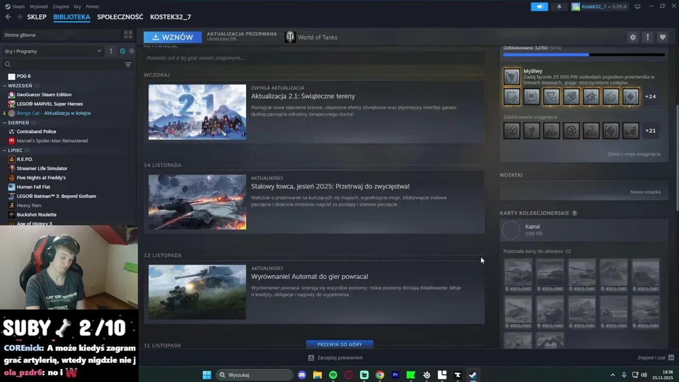Toggle the ready-to-play filter icon

click(x=132, y=51)
